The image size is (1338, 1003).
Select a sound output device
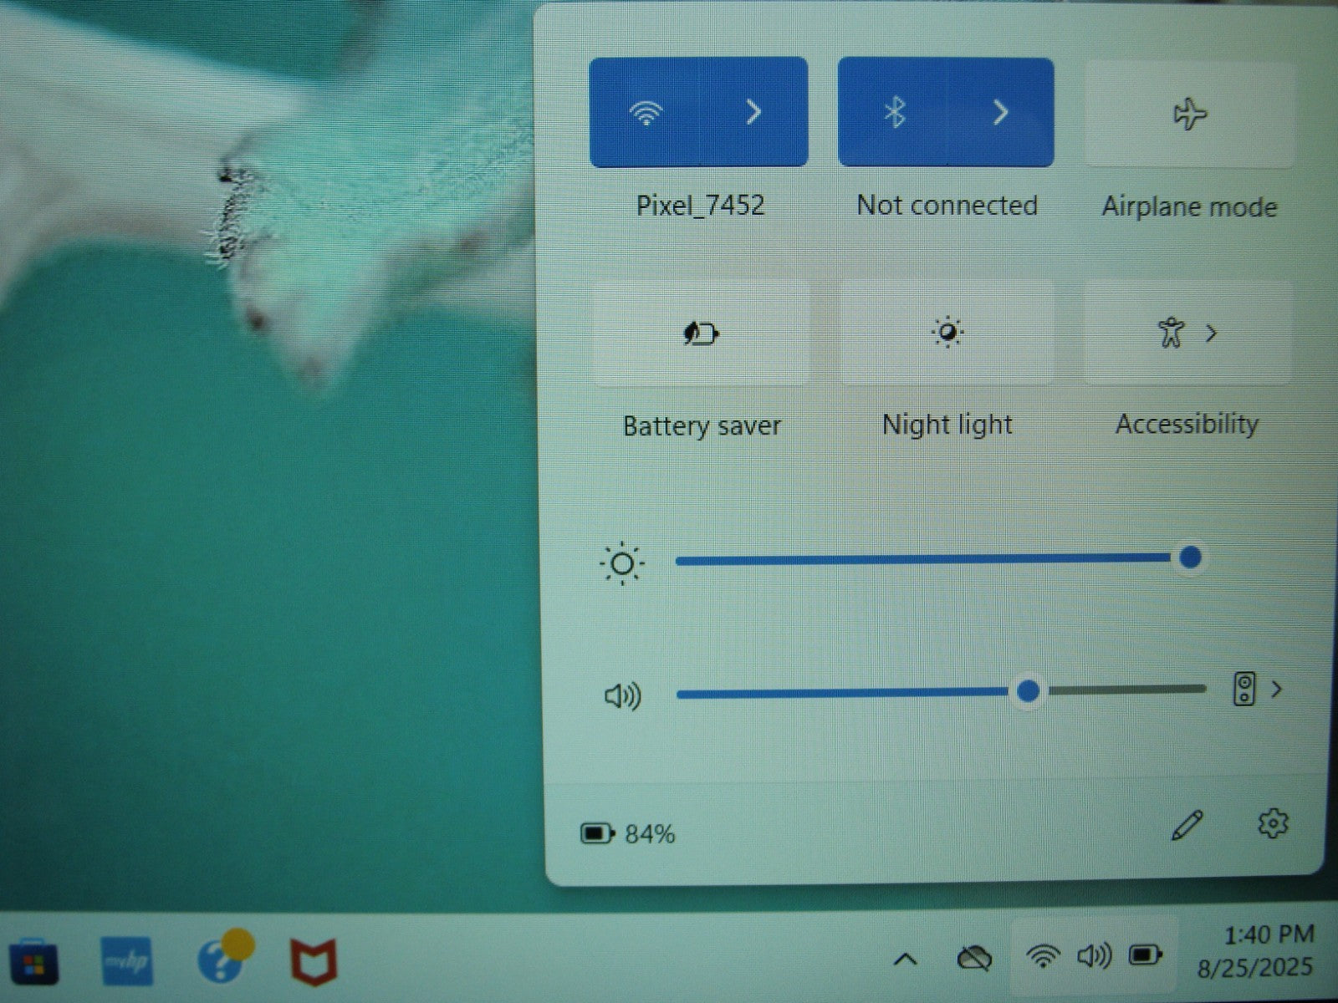click(x=1258, y=690)
